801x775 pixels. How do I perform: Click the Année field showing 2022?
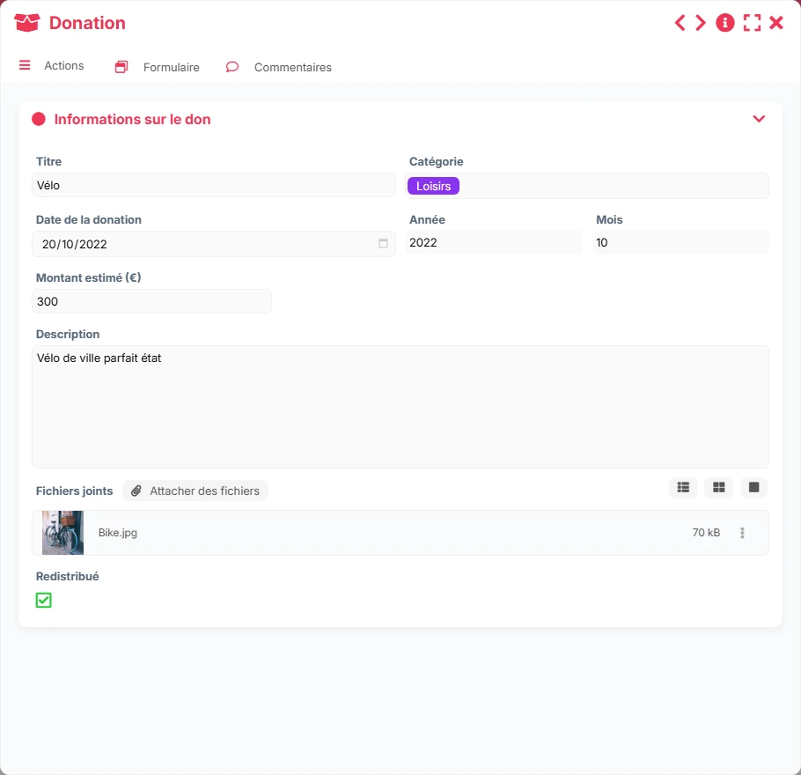494,242
